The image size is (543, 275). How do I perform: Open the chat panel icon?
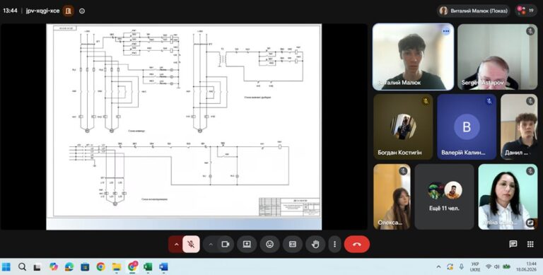click(x=513, y=244)
